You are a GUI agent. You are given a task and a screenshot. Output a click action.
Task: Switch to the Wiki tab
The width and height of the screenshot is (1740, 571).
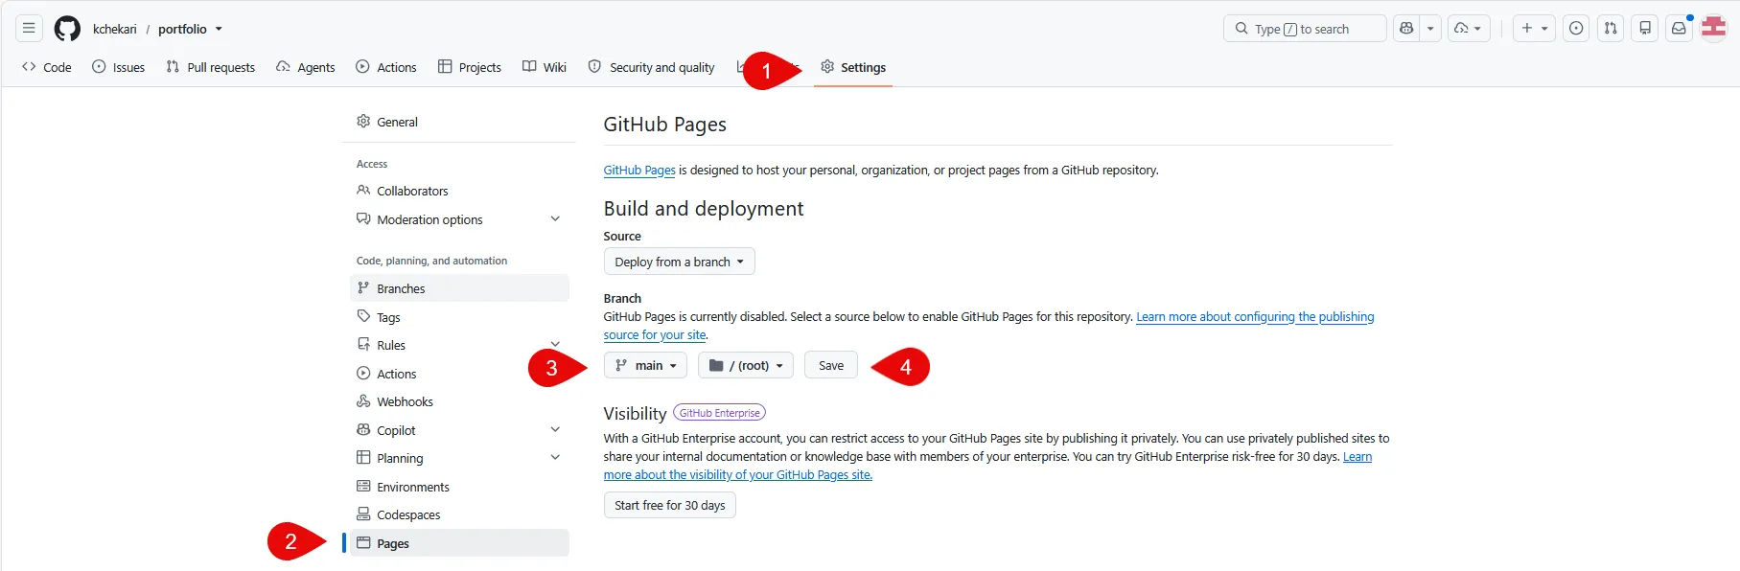pyautogui.click(x=545, y=67)
